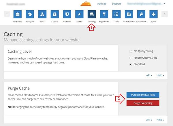Open the Apps plus icon

coord(153,14)
